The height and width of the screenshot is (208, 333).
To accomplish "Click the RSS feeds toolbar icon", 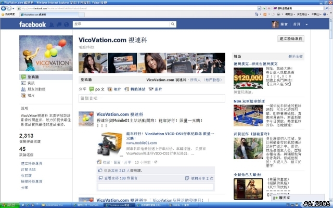I will pyautogui.click(x=265, y=14).
